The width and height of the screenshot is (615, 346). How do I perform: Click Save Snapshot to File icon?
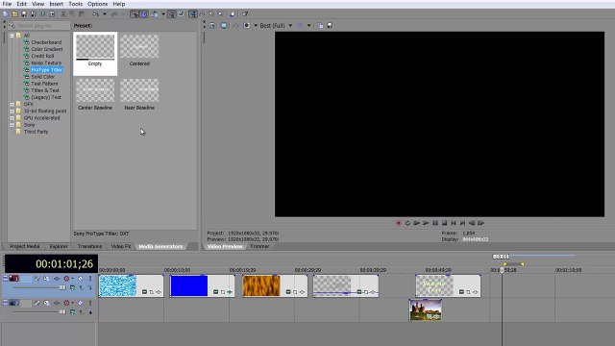[330, 26]
